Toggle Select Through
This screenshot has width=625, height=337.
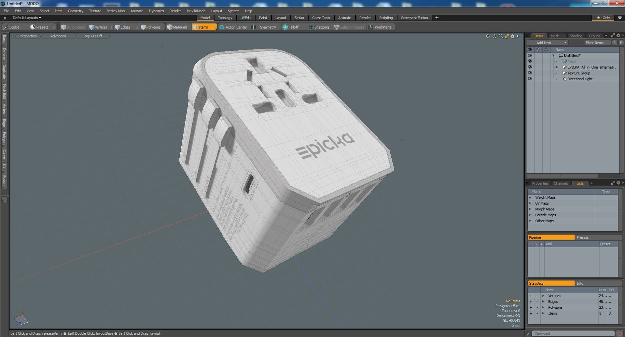tap(349, 27)
